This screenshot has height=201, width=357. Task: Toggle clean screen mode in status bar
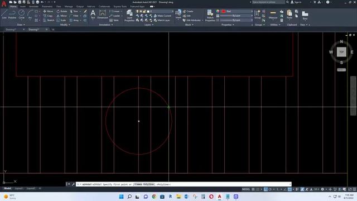click(x=350, y=189)
